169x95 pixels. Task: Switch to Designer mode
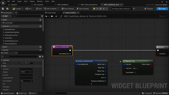(149, 9)
